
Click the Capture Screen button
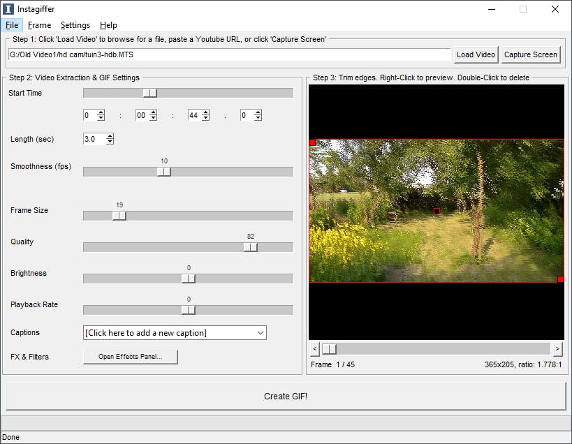tap(530, 54)
